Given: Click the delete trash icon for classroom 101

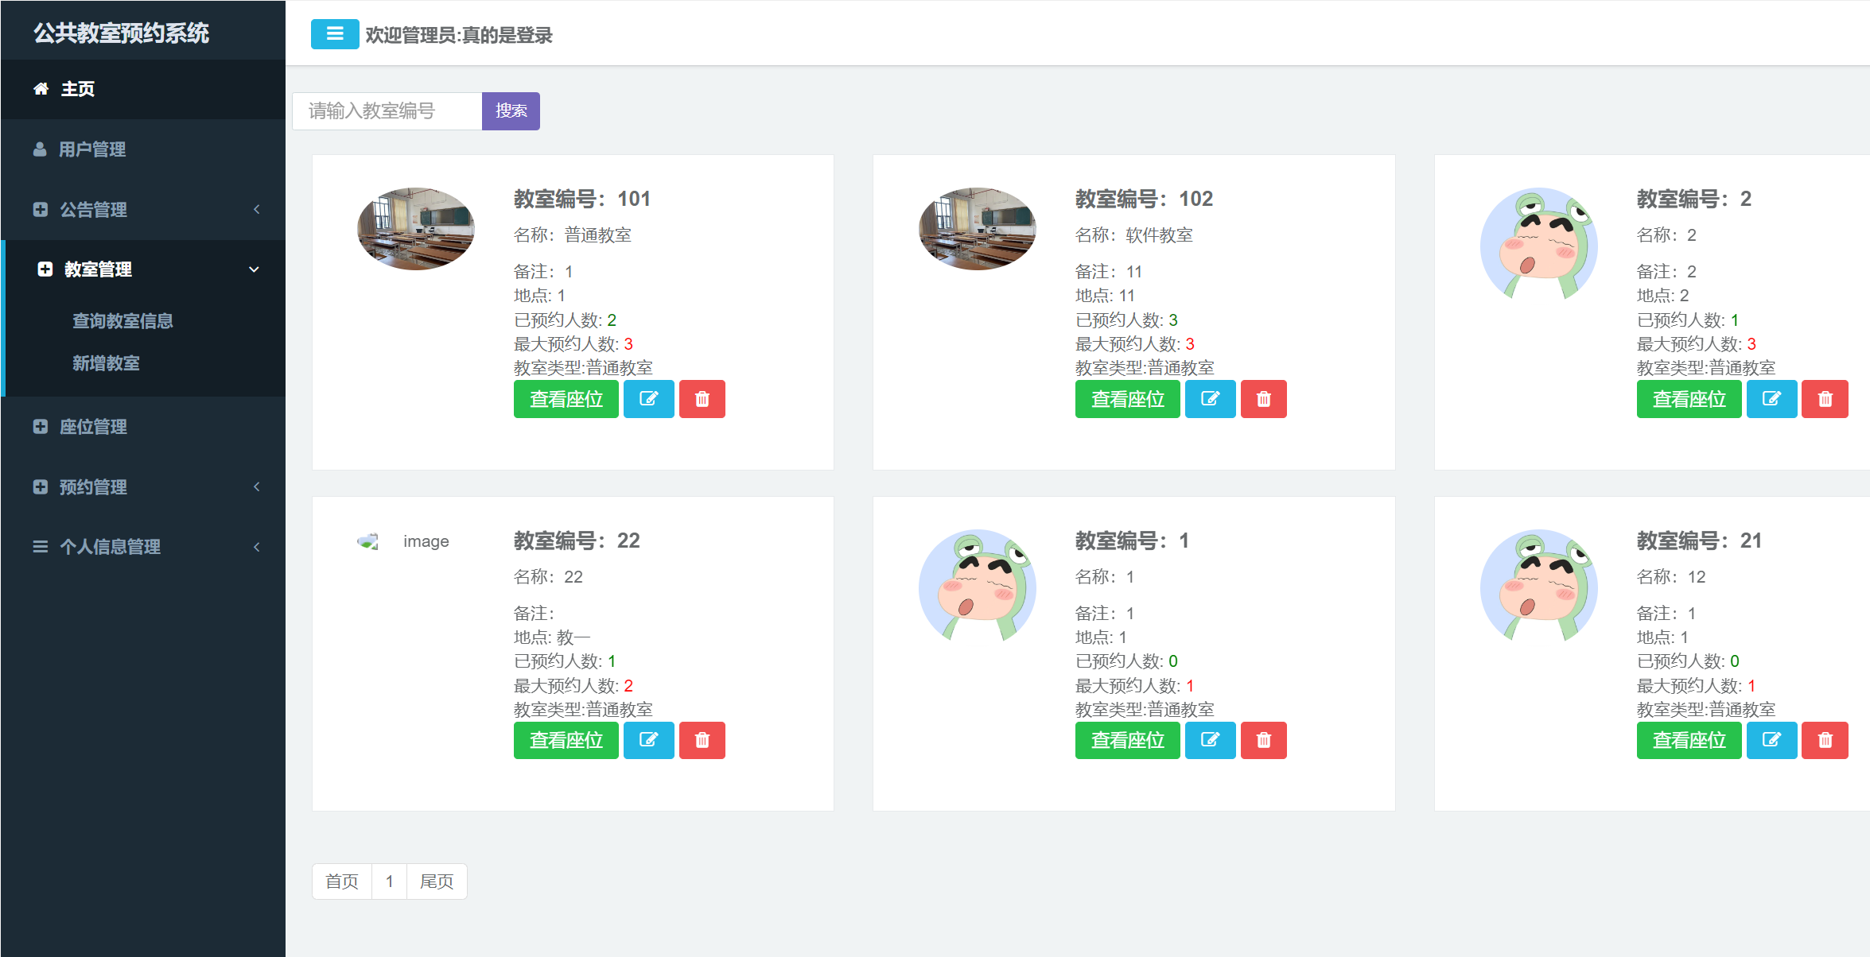Looking at the screenshot, I should 702,399.
